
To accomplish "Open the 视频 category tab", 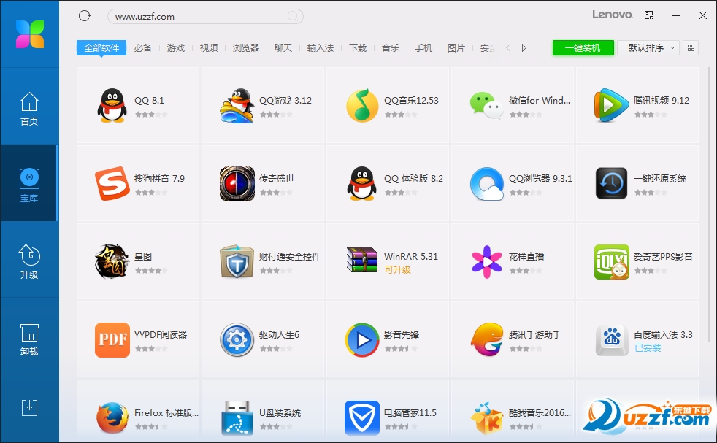I will (209, 47).
